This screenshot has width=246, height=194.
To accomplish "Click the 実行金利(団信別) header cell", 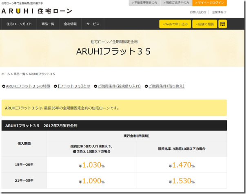I will [x=137, y=136].
